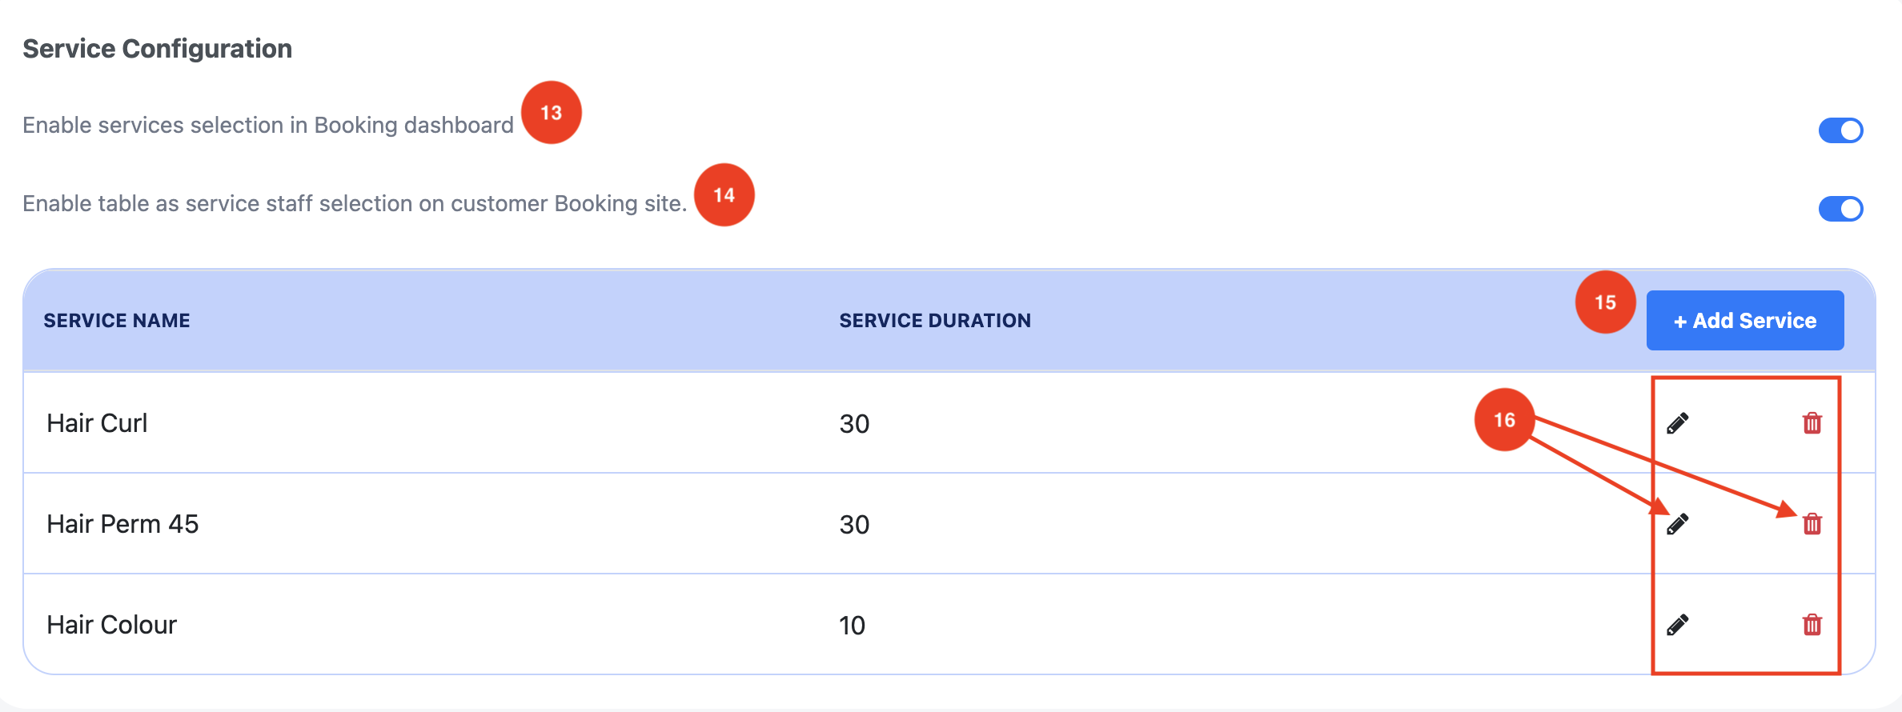
Task: Click the red badge numbered 14
Action: pos(724,195)
